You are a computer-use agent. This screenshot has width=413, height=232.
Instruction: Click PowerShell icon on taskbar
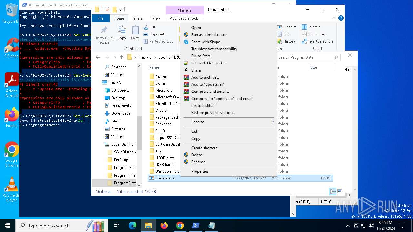(196, 226)
